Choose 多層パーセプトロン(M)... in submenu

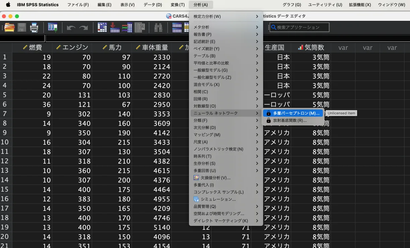(x=296, y=113)
